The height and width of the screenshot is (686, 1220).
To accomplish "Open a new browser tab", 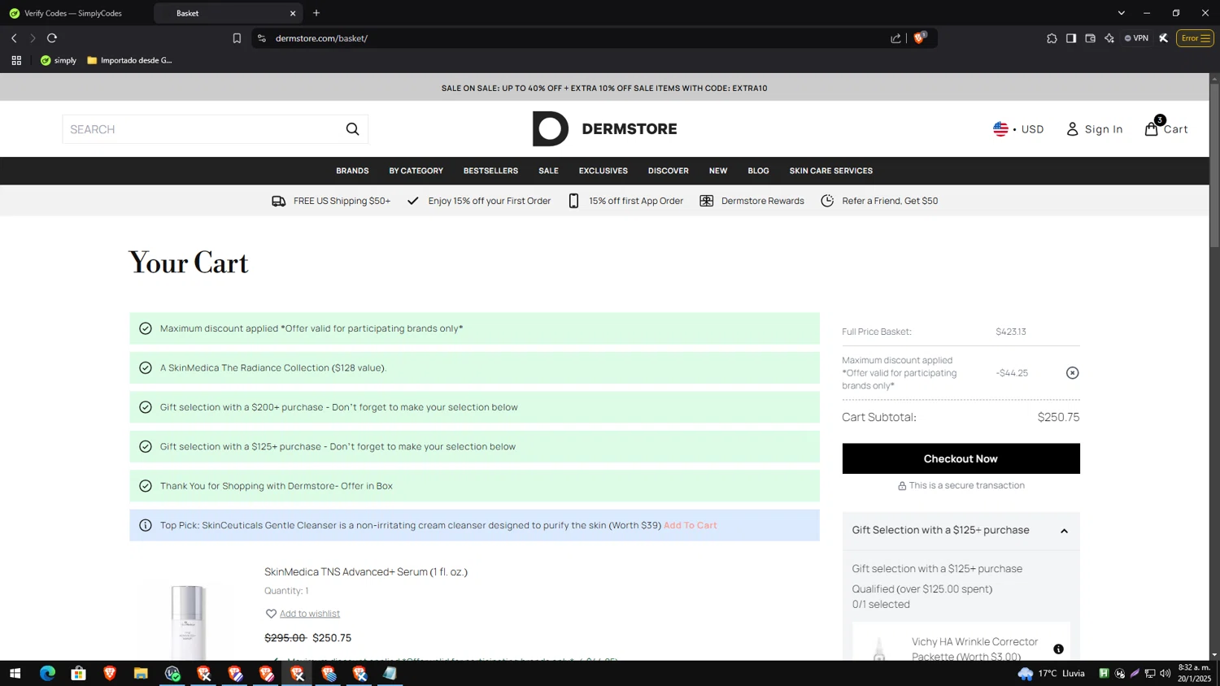I will click(x=316, y=13).
